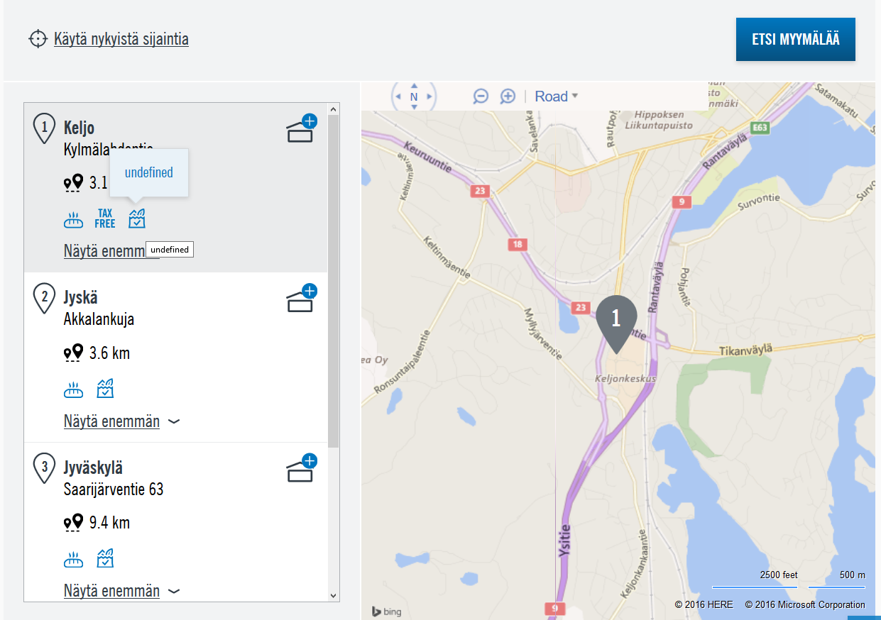Click the map zoom out magnifier
The width and height of the screenshot is (881, 620).
coord(481,96)
